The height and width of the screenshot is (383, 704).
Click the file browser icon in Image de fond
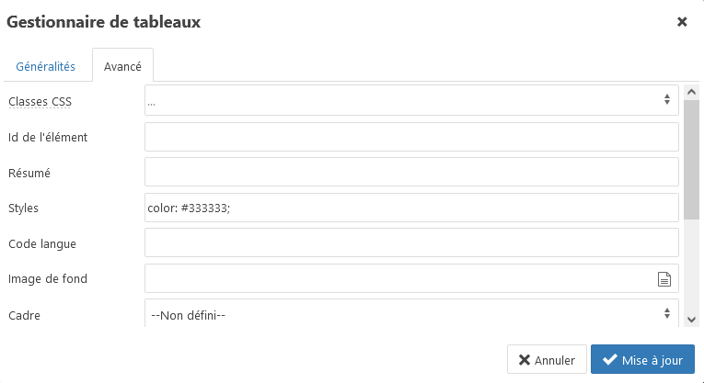pos(664,279)
